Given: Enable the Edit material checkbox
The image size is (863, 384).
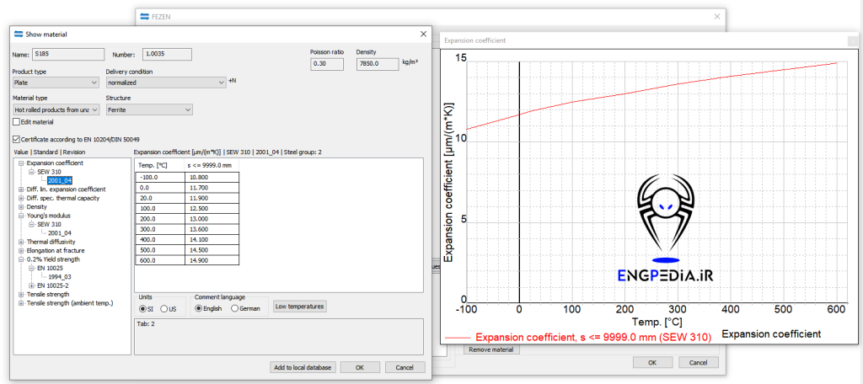Looking at the screenshot, I should [16, 122].
